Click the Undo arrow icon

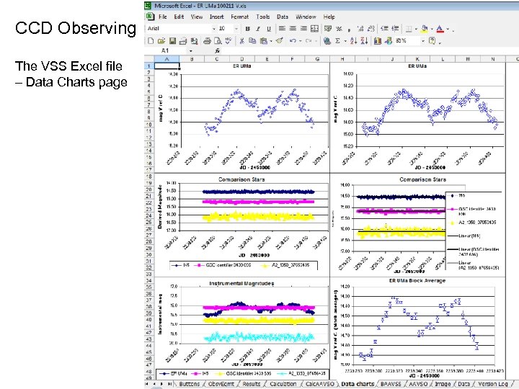tap(293, 40)
